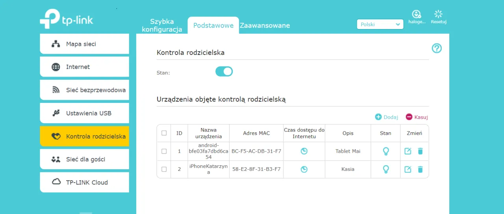Toggle the bulb status for Tablet Mai
The height and width of the screenshot is (214, 504).
[386, 151]
